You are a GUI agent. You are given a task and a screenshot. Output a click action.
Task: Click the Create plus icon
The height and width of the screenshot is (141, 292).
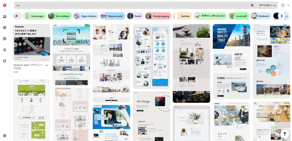pyautogui.click(x=5, y=38)
